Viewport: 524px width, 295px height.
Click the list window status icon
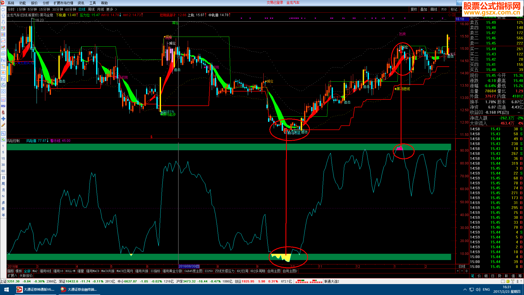(x=503, y=281)
